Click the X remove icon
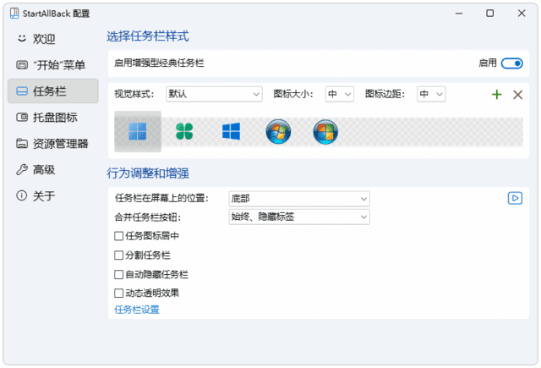 pos(517,94)
